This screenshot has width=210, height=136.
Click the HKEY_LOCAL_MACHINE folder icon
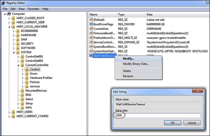click(x=13, y=27)
